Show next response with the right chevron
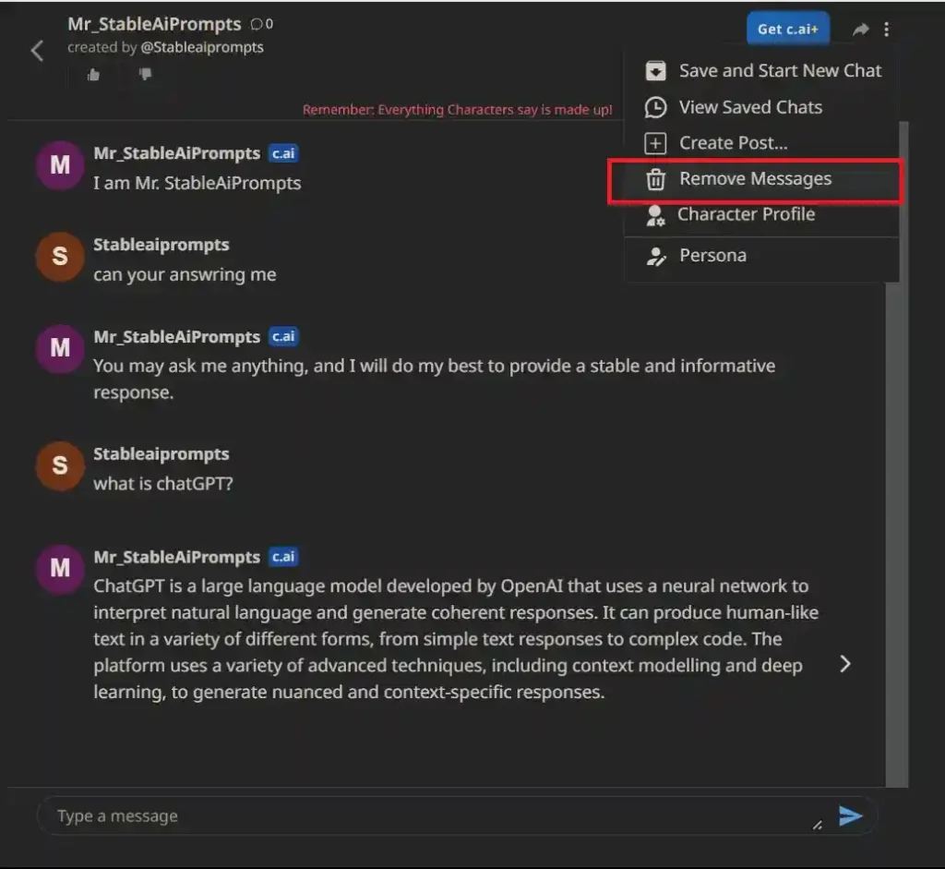This screenshot has height=869, width=945. click(845, 664)
